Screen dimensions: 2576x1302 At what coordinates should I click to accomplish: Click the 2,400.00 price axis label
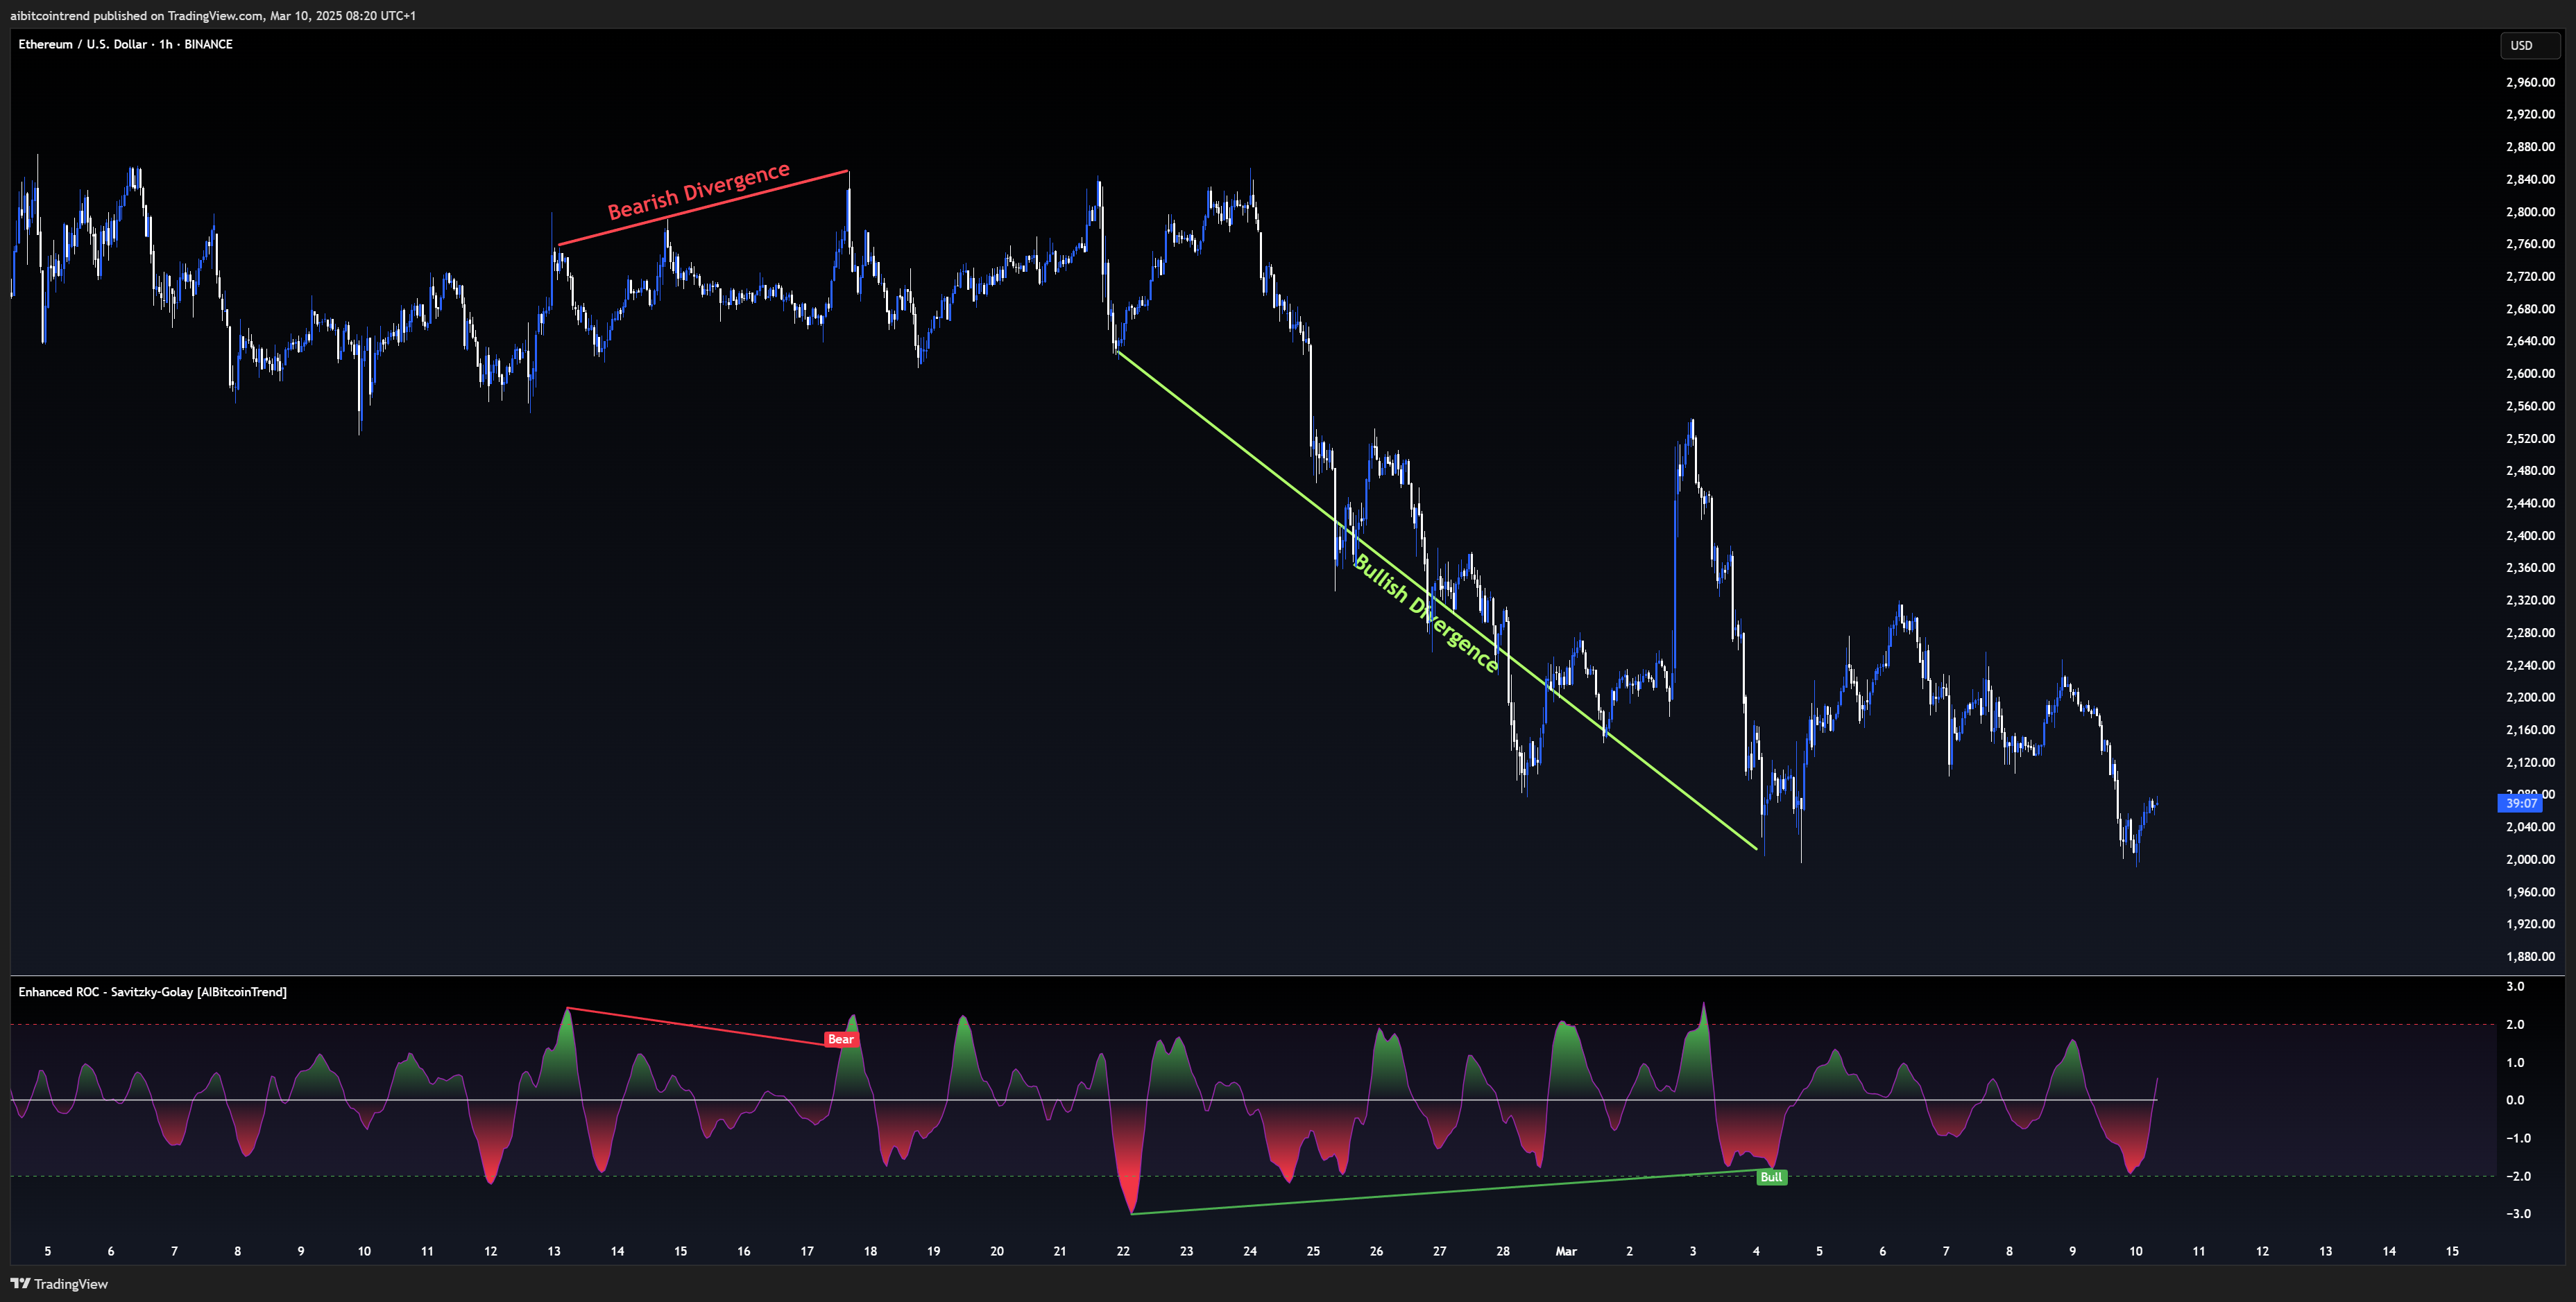pos(2530,536)
